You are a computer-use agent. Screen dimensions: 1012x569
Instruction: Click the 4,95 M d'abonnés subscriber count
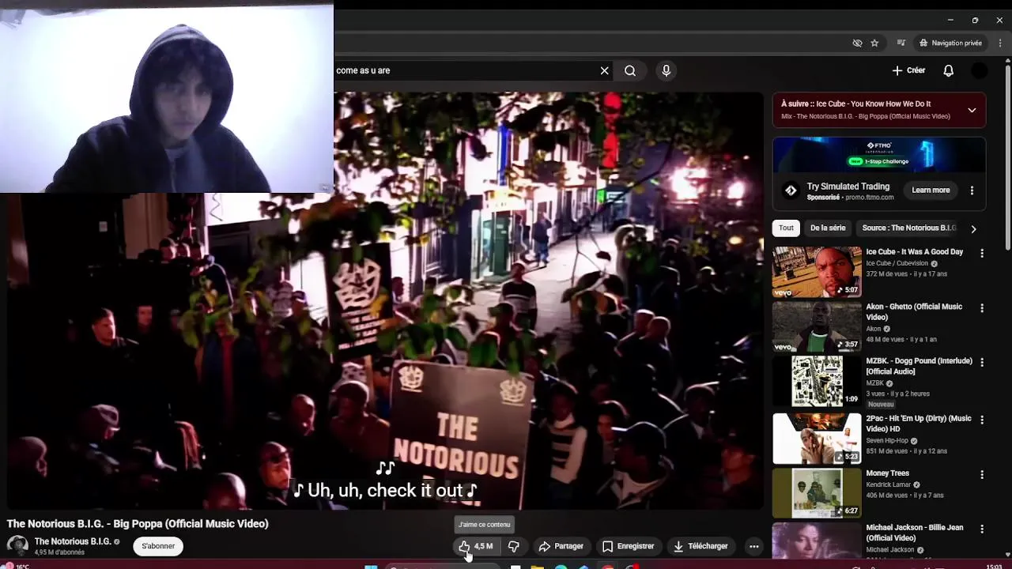[59, 552]
